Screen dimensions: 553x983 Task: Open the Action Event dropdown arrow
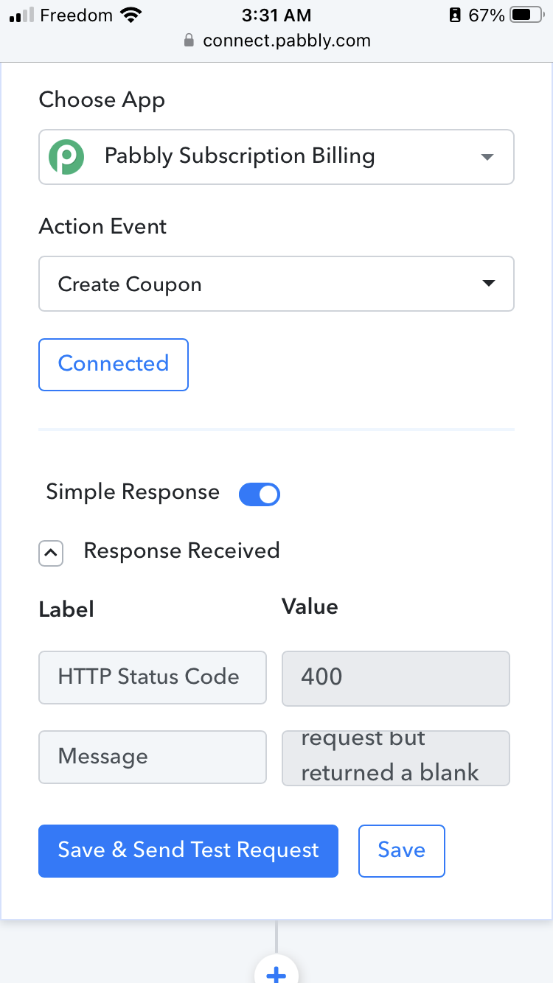(x=488, y=284)
